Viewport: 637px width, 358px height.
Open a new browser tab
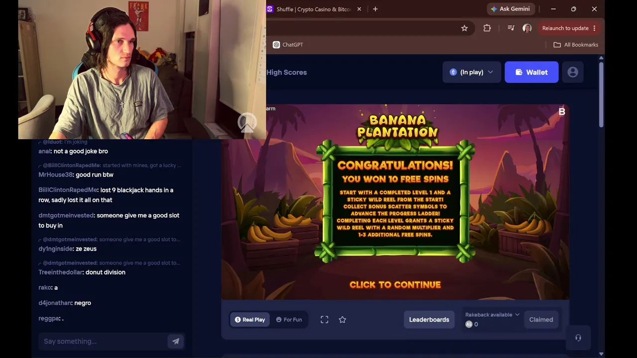point(375,9)
